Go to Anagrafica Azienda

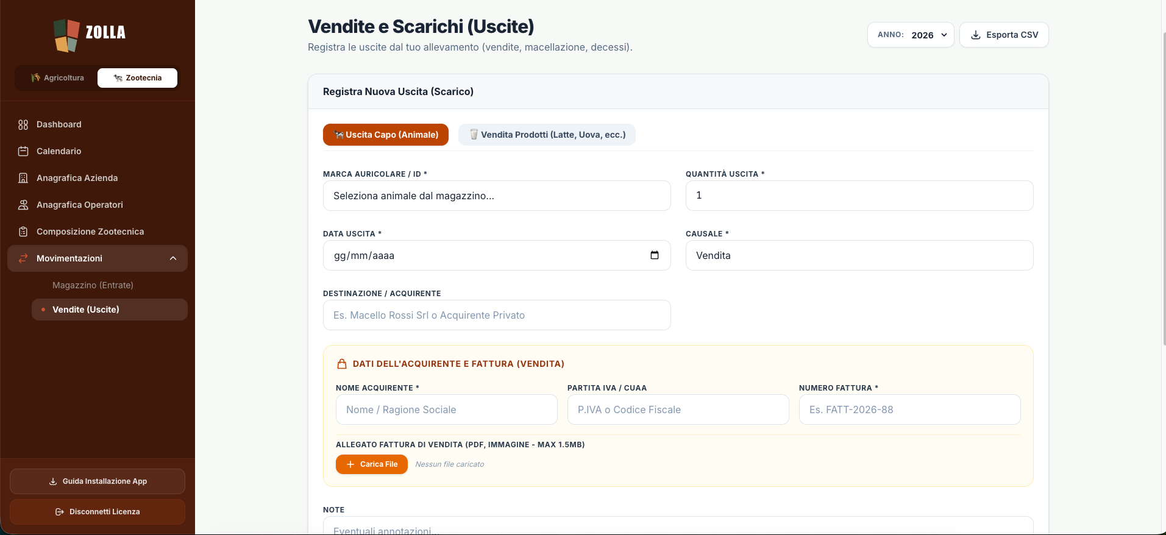click(x=98, y=178)
